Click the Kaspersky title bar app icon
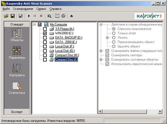167x124 pixels. pos(3,3)
